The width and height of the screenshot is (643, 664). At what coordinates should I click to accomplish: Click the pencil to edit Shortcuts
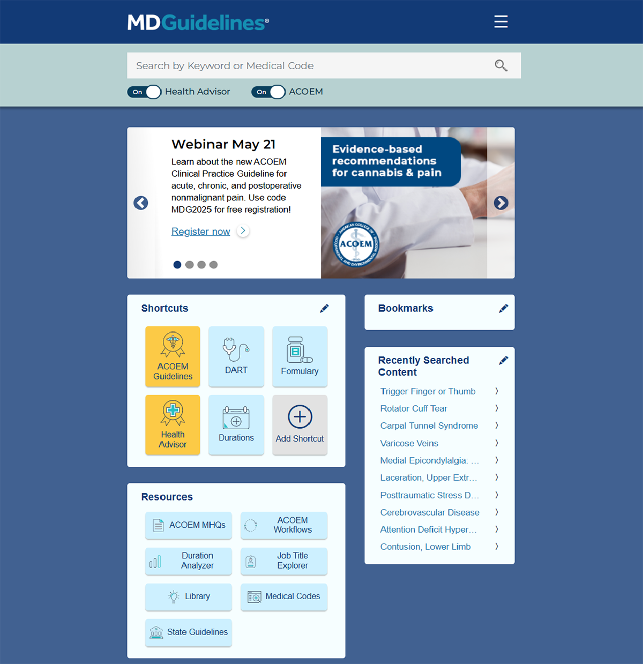tap(324, 308)
